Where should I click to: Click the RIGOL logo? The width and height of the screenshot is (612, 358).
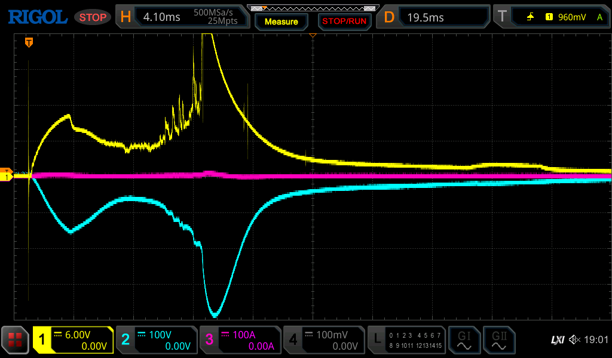(x=37, y=17)
